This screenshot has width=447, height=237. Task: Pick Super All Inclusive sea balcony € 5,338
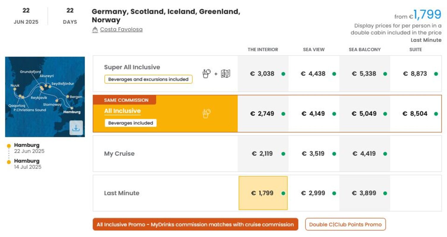click(365, 73)
